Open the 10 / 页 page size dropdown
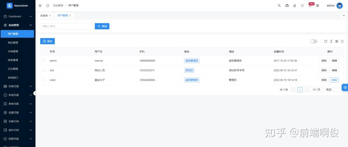Viewport: 348px width, 147px height. (x=318, y=90)
